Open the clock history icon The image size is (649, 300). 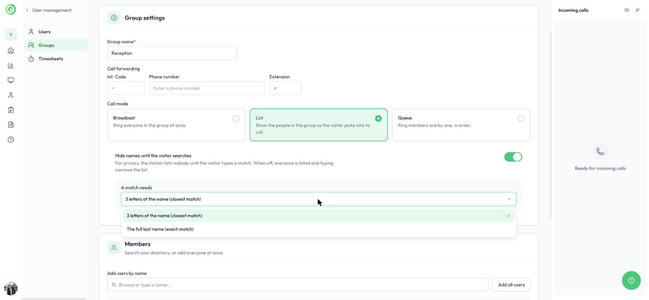tap(11, 139)
